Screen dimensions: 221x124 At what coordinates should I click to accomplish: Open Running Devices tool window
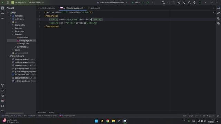coord(219,18)
